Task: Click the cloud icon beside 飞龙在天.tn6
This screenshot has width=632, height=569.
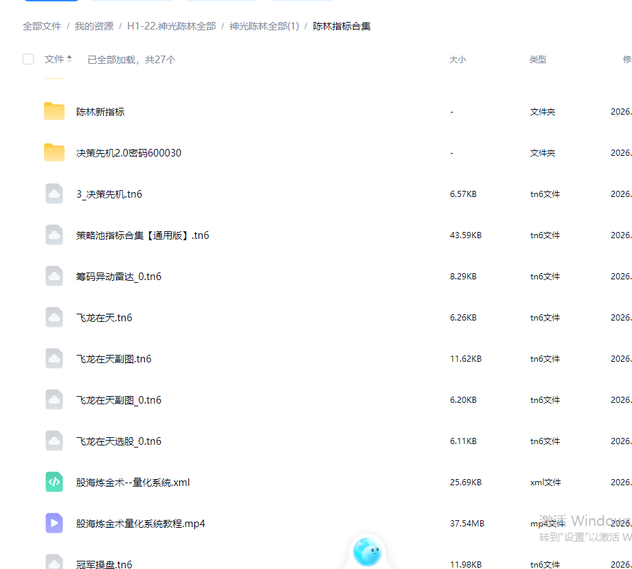Action: pos(54,317)
